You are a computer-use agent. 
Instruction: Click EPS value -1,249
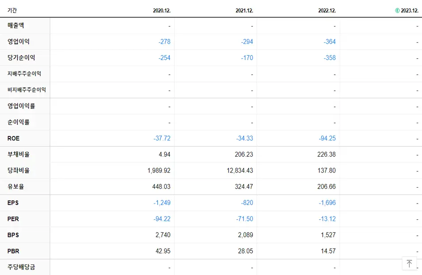pos(162,203)
